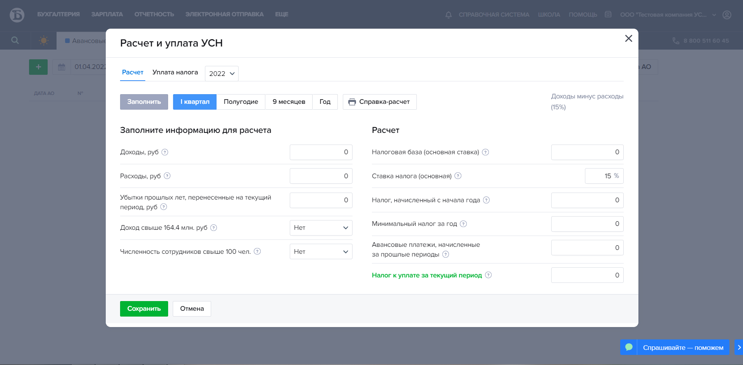Viewport: 743px width, 365px height.
Task: Open the ОТЧЕТНОСТЬ menu
Action: click(x=154, y=14)
